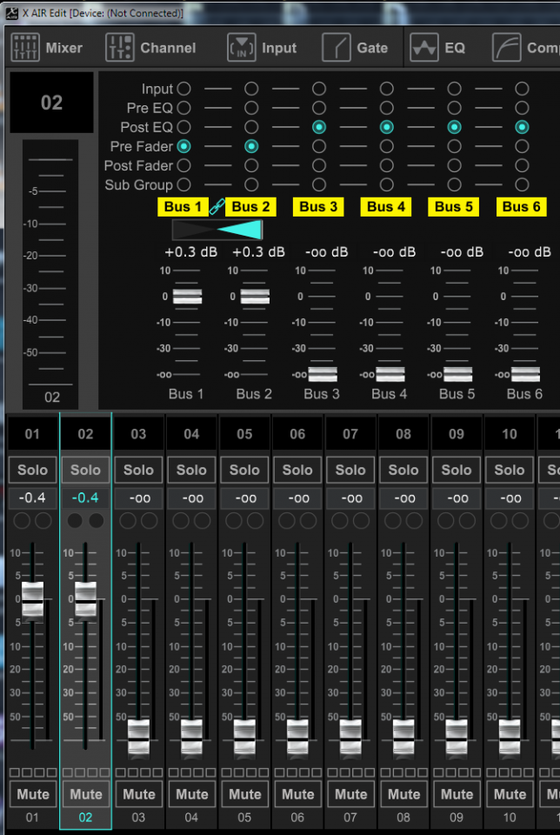Click channel 06 fader level -oo value

point(297,498)
